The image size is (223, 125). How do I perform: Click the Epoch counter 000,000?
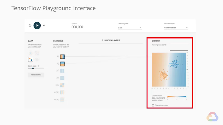pos(77,27)
